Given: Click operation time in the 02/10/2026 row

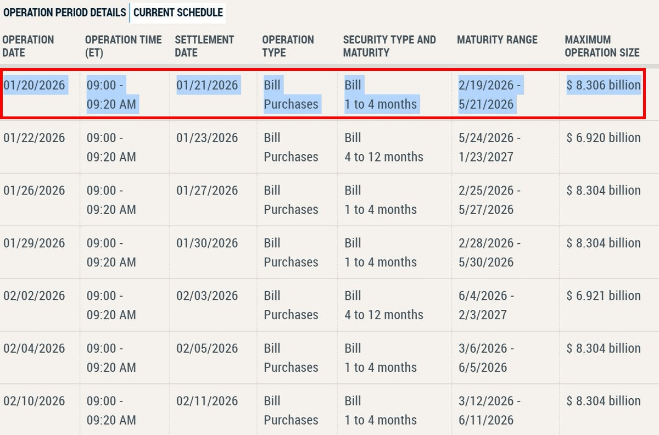Looking at the screenshot, I should [x=111, y=411].
